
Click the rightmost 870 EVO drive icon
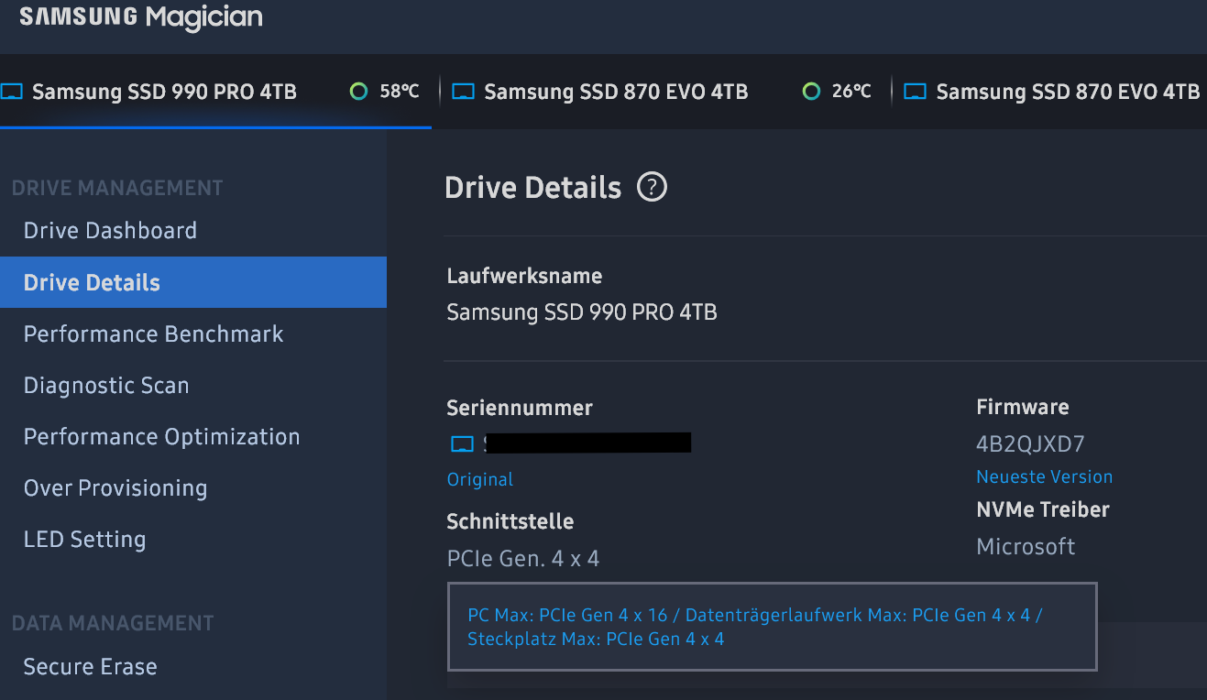pos(915,92)
